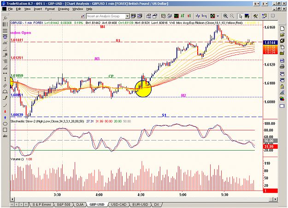Switch to the USD-CAD tab

(x=118, y=204)
